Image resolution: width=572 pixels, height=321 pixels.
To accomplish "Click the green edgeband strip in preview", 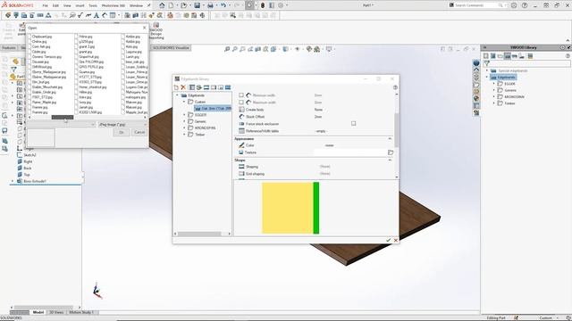I will (x=315, y=208).
